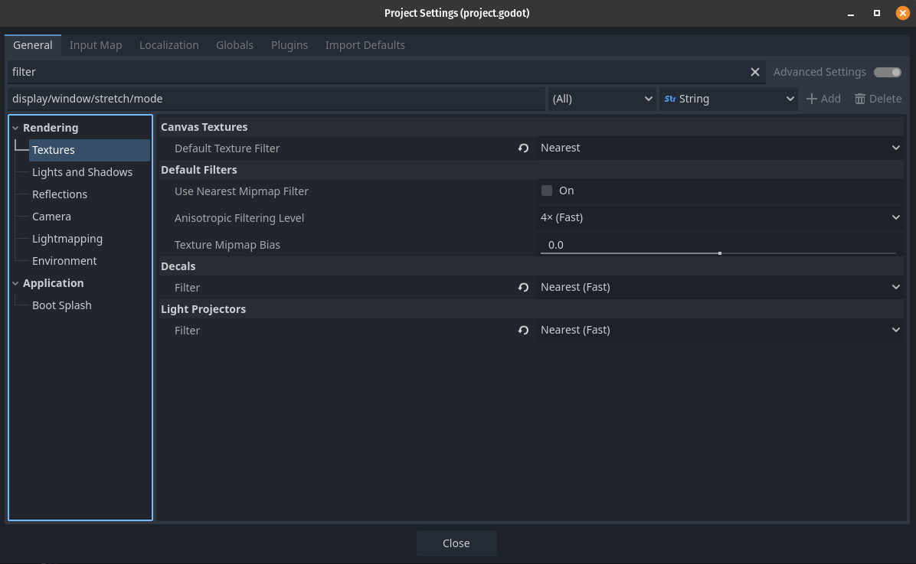The height and width of the screenshot is (564, 916).
Task: Click the trash Delete button
Action: tap(878, 99)
